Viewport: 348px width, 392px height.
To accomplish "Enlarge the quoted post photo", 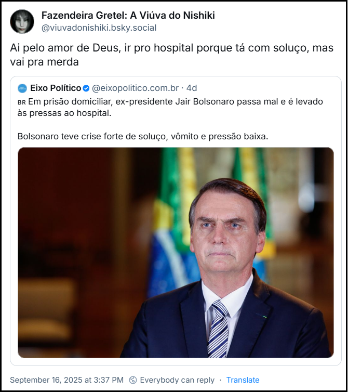I will tap(176, 253).
